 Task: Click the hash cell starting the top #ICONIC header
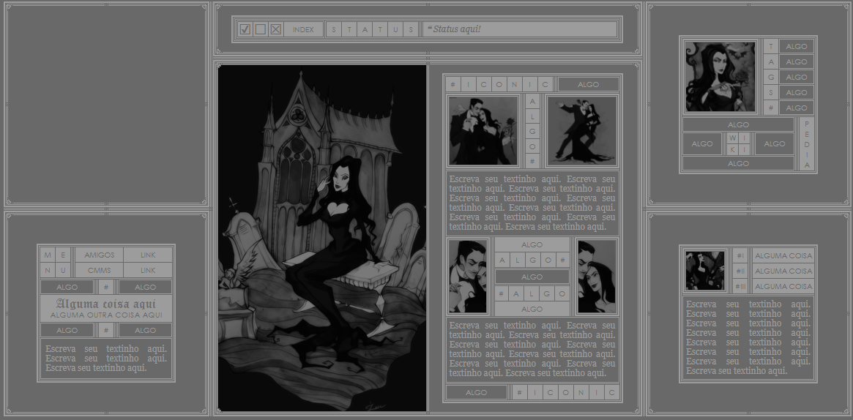pyautogui.click(x=453, y=84)
